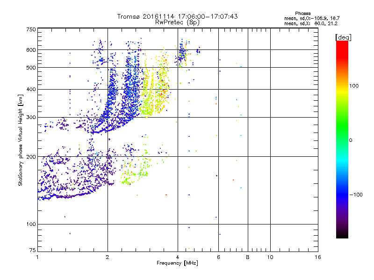Click the x-axis tick label '10'
This screenshot has height=280, width=374.
(270, 257)
